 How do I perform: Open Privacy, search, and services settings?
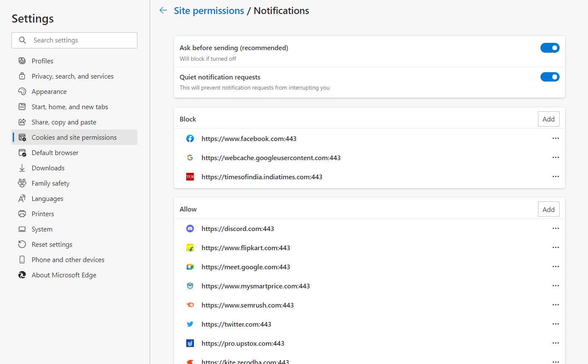pos(74,76)
